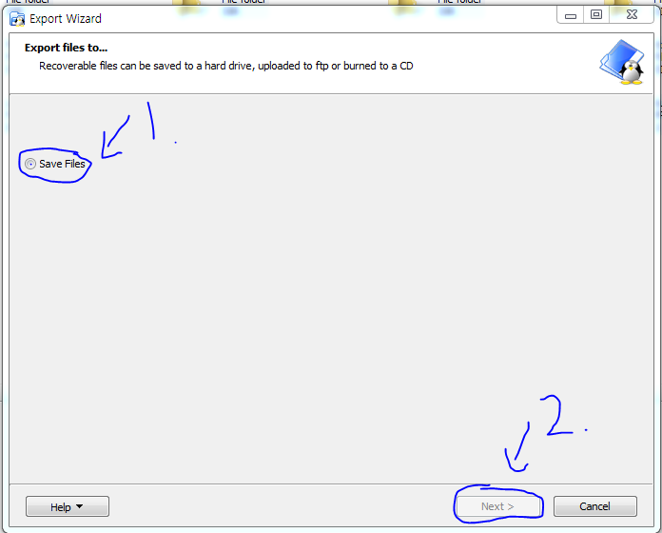
Task: Minimize the Export Wizard window
Action: [x=571, y=15]
